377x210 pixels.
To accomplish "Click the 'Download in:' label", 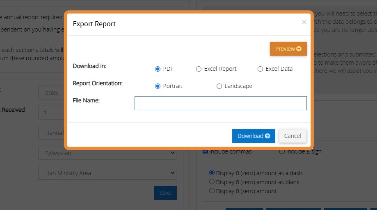I will pos(89,66).
